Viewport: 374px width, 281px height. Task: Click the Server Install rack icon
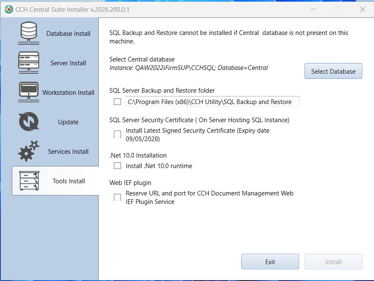point(29,62)
